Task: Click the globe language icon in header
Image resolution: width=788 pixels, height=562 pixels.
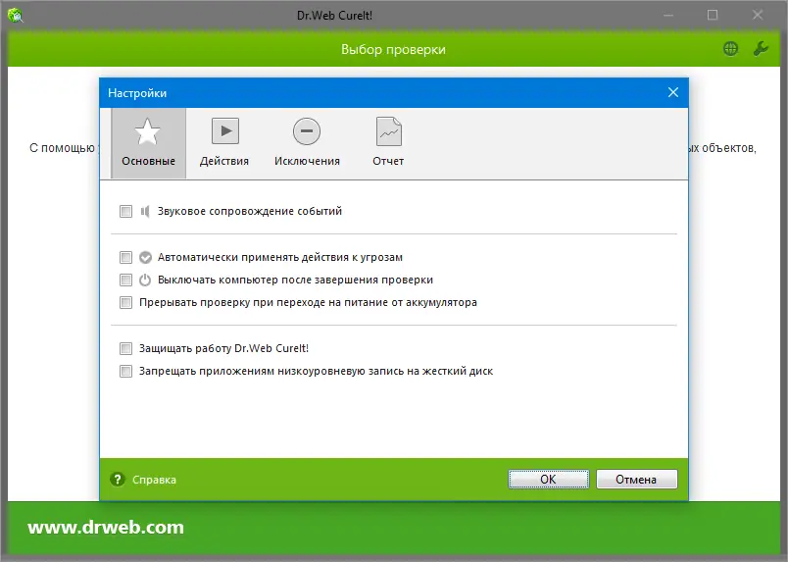Action: coord(731,49)
